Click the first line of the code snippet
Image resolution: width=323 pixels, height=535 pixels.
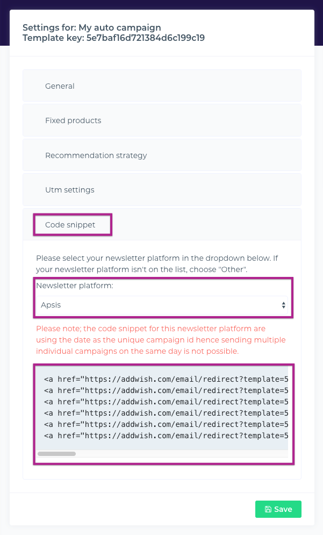click(166, 379)
